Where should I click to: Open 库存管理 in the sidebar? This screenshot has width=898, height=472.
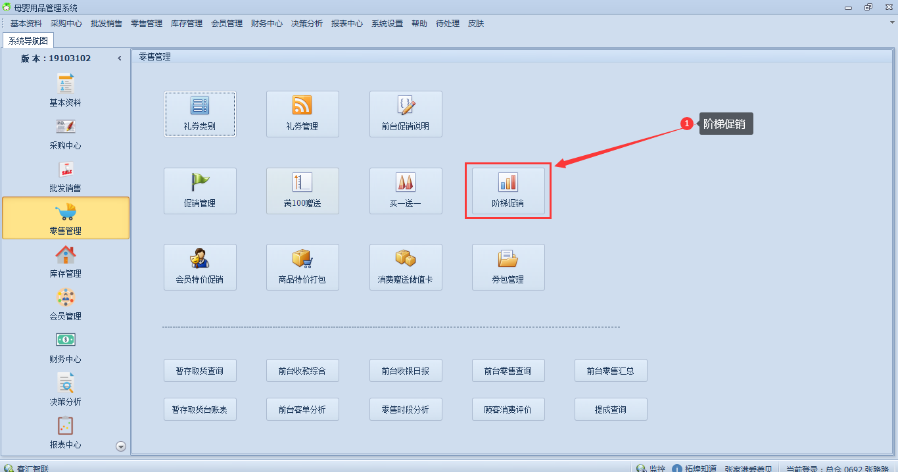(x=66, y=262)
